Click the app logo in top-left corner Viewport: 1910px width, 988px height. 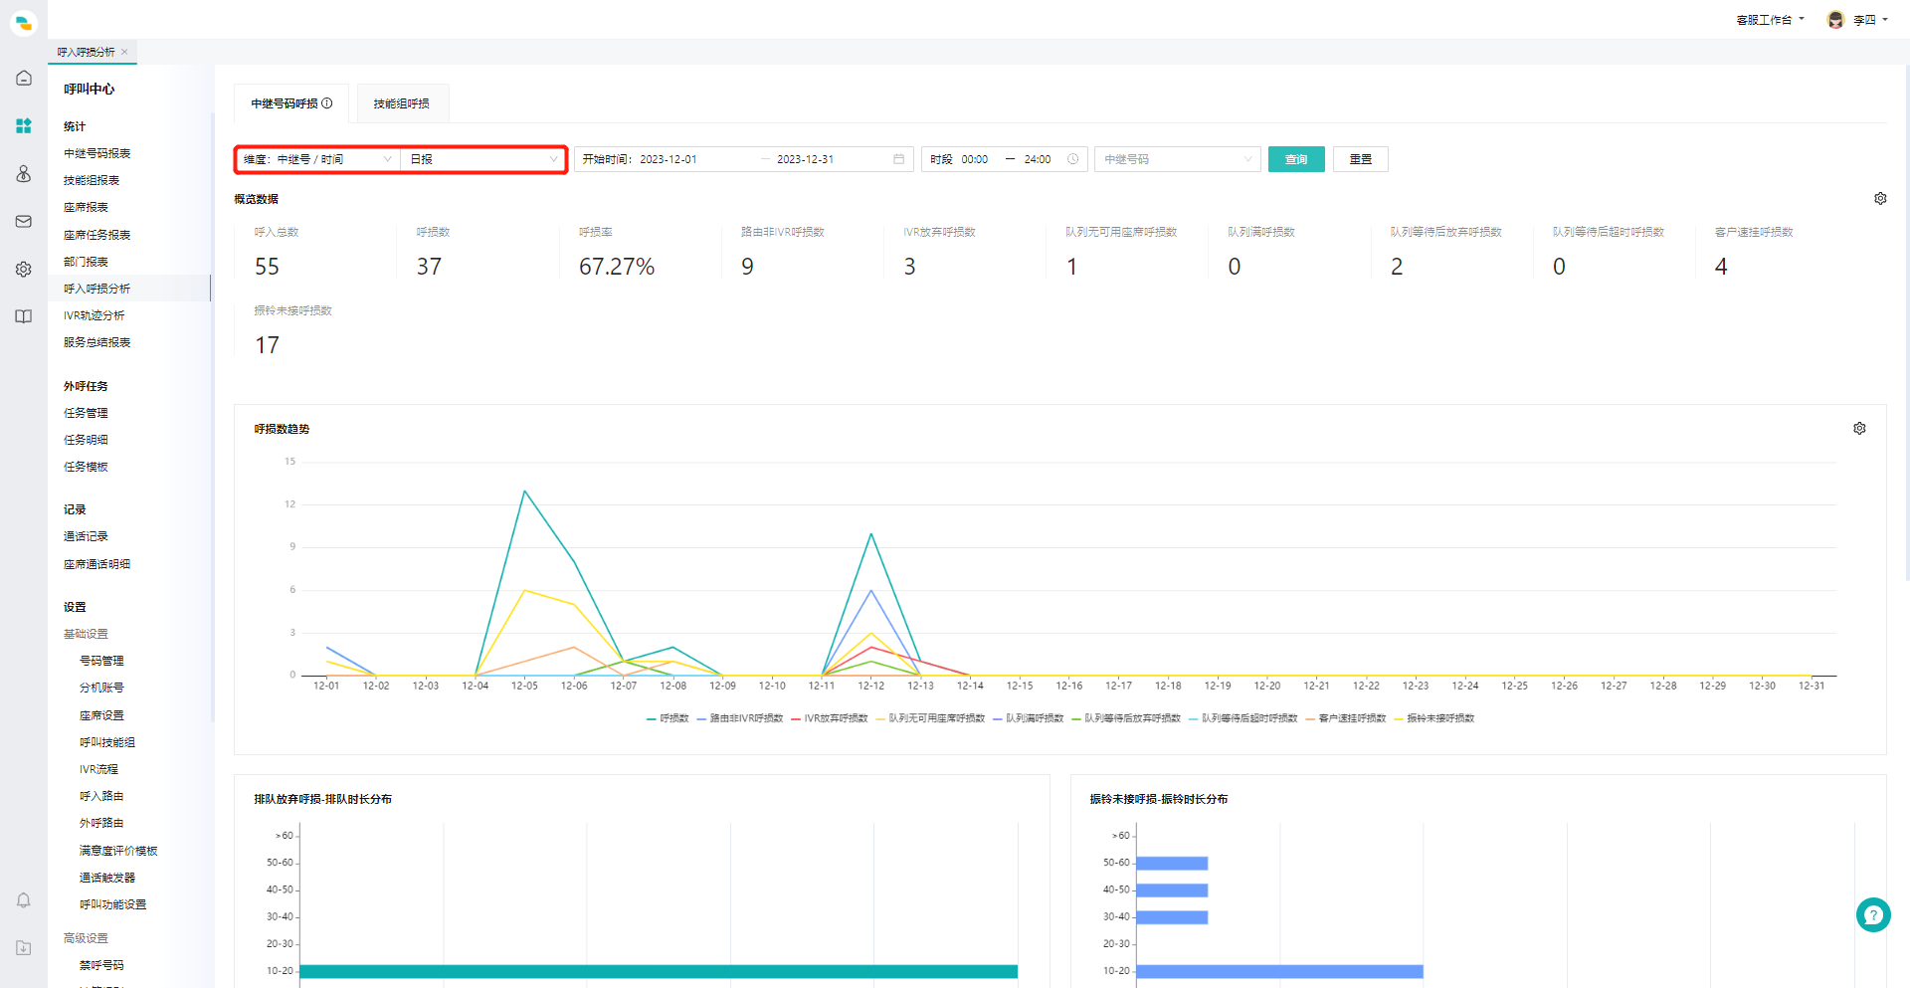24,22
